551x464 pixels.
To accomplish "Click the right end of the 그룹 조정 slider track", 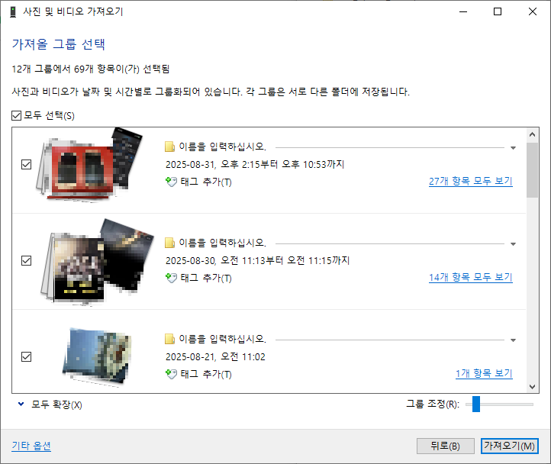I will pos(532,404).
